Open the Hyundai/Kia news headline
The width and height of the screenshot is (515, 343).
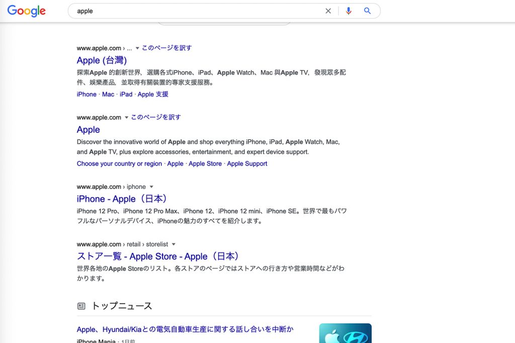point(185,329)
